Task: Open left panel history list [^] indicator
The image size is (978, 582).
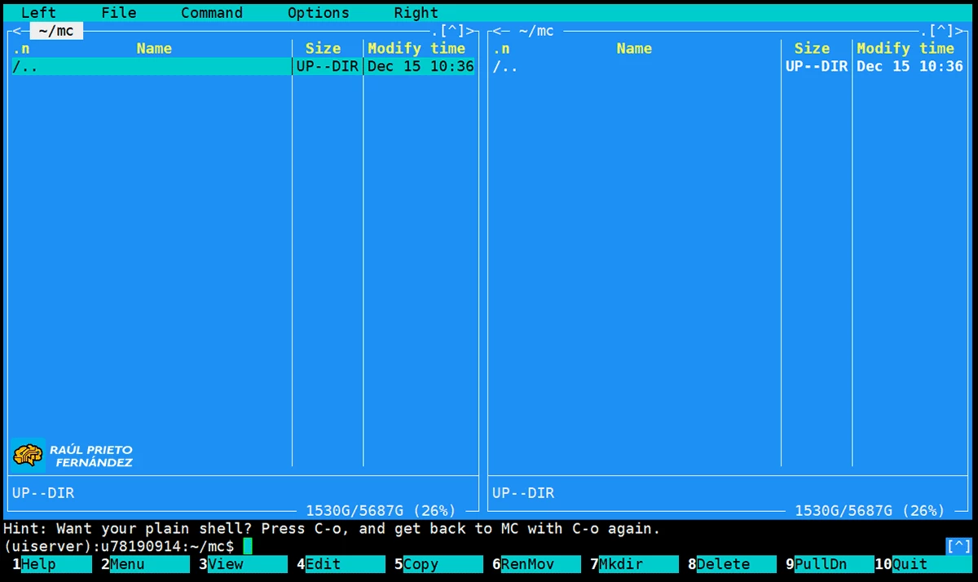Action: tap(452, 31)
